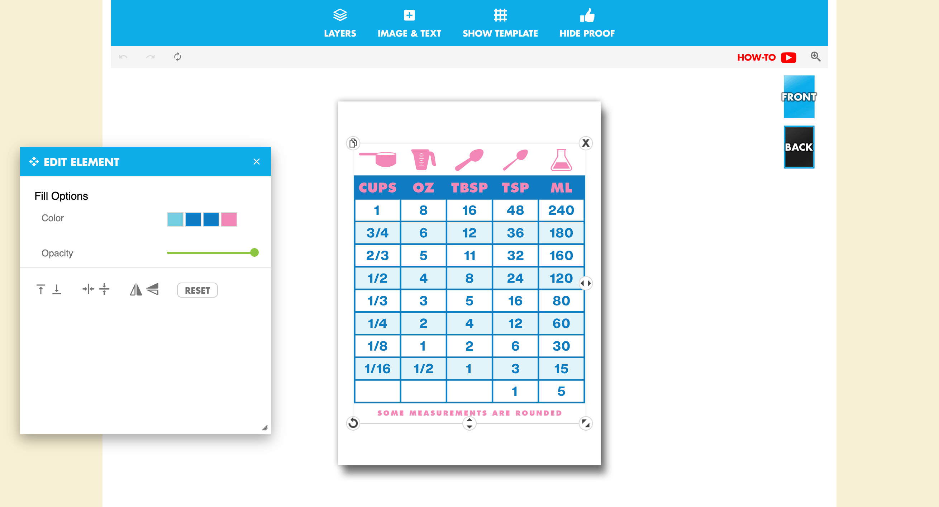Click the FRONT thumbnail preview
Image resolution: width=939 pixels, height=507 pixels.
799,97
